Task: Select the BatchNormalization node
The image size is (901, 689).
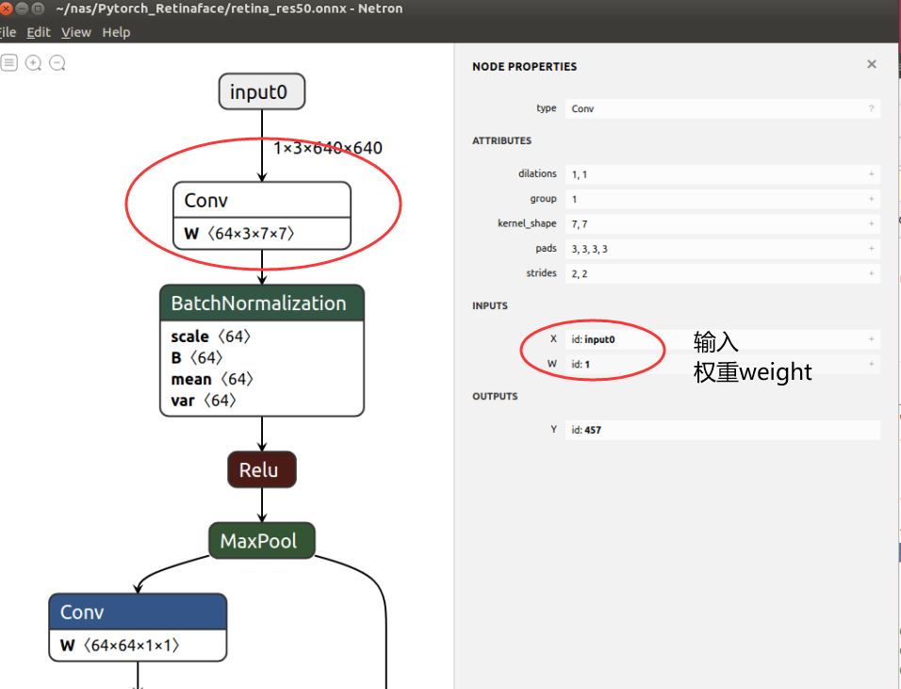Action: [261, 303]
